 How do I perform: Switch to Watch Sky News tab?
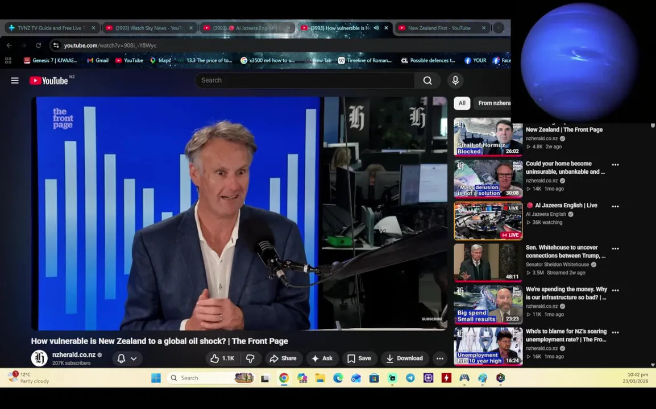click(x=148, y=28)
